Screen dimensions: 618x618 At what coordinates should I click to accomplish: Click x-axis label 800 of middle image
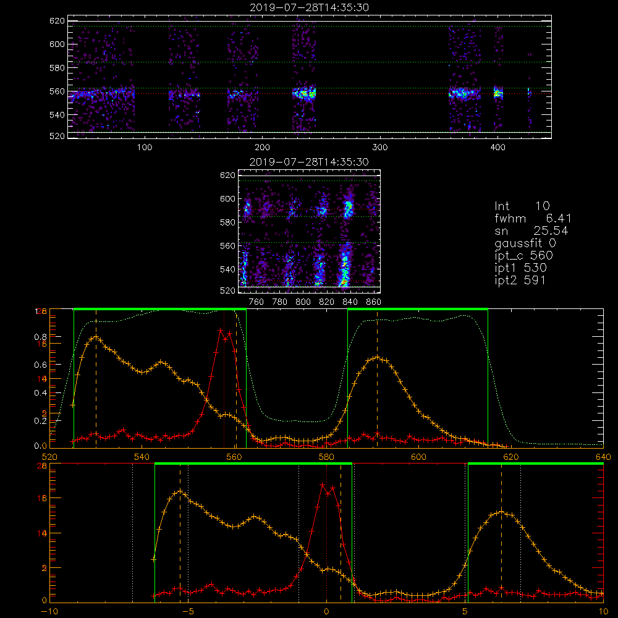coord(303,302)
